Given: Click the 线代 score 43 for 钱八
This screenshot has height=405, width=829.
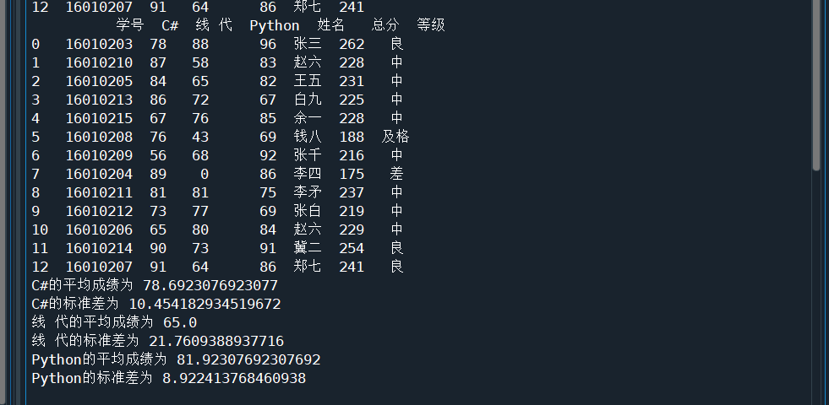Looking at the screenshot, I should pyautogui.click(x=200, y=137).
